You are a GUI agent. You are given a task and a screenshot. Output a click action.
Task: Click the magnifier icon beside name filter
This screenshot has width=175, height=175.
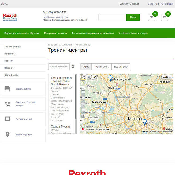pos(73,67)
